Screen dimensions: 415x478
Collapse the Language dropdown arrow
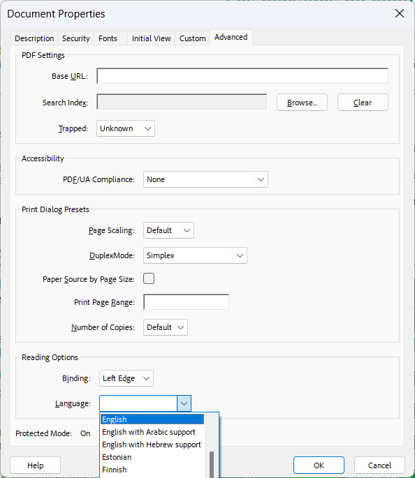184,403
